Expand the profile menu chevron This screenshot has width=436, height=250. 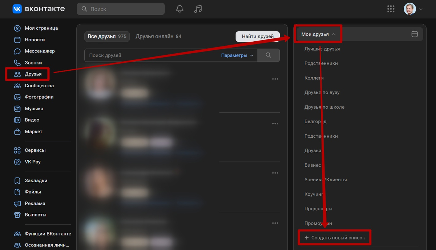(x=421, y=9)
